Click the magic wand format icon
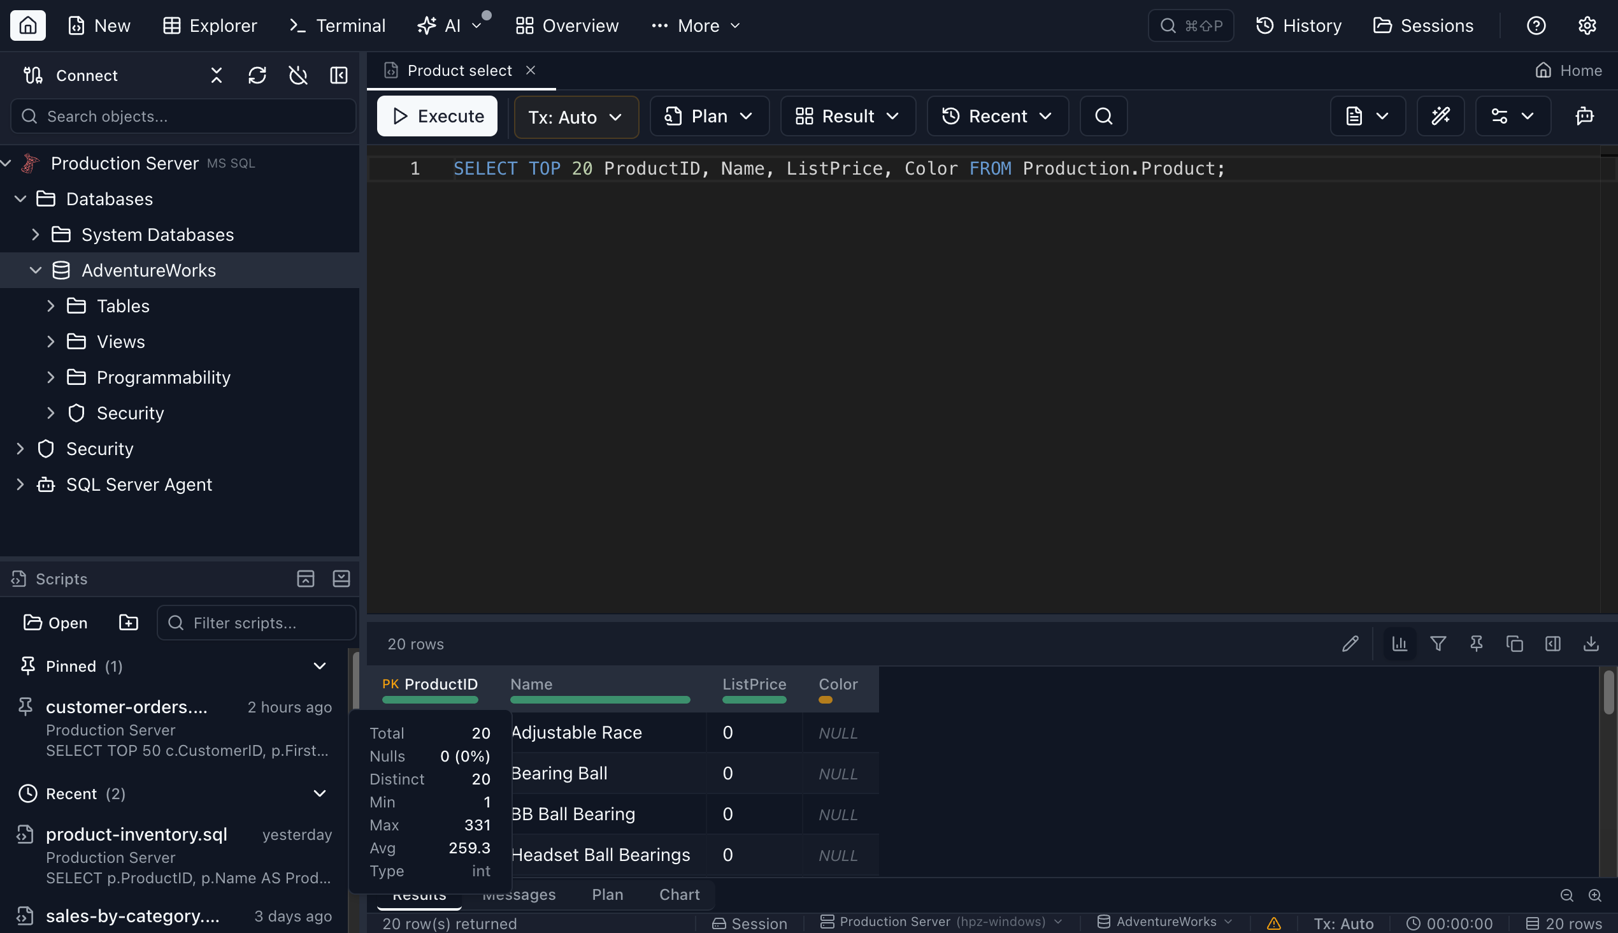The height and width of the screenshot is (933, 1618). [1440, 116]
